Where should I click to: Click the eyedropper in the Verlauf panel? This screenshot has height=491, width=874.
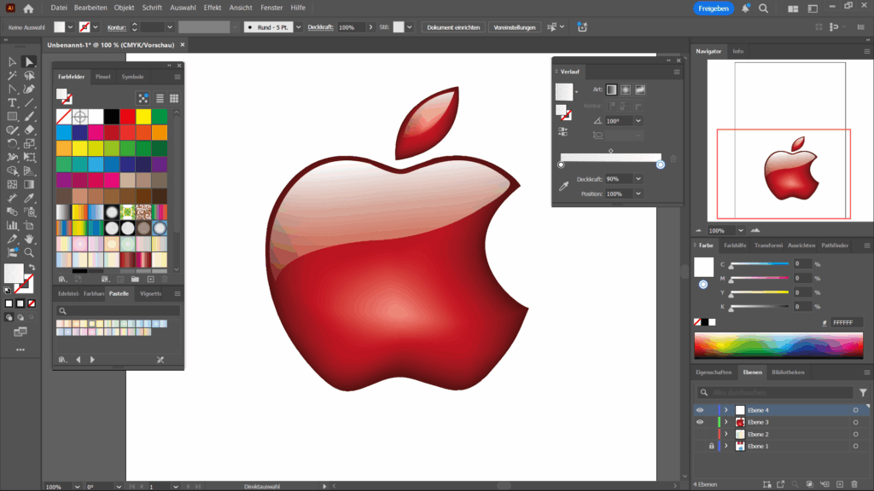563,185
